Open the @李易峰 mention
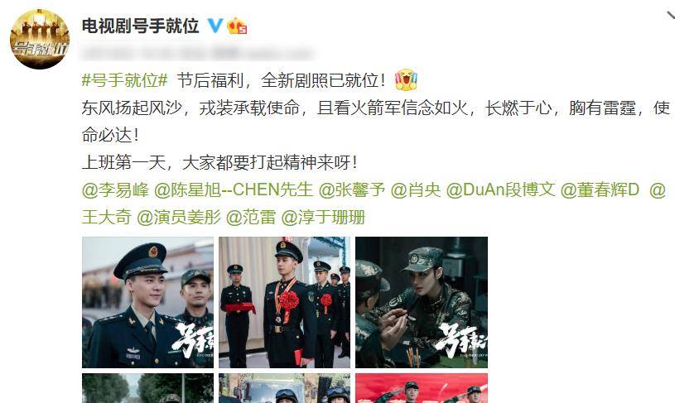 tap(115, 190)
